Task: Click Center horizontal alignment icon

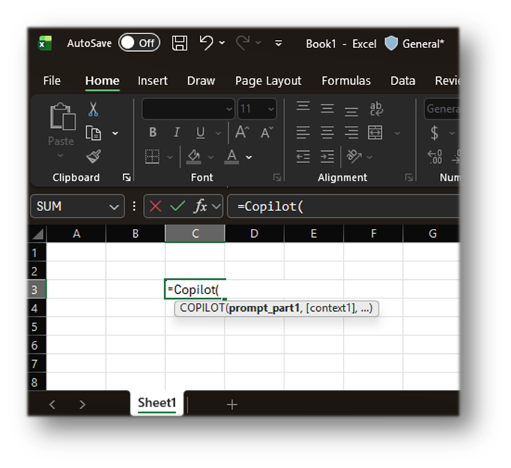Action: click(x=327, y=133)
